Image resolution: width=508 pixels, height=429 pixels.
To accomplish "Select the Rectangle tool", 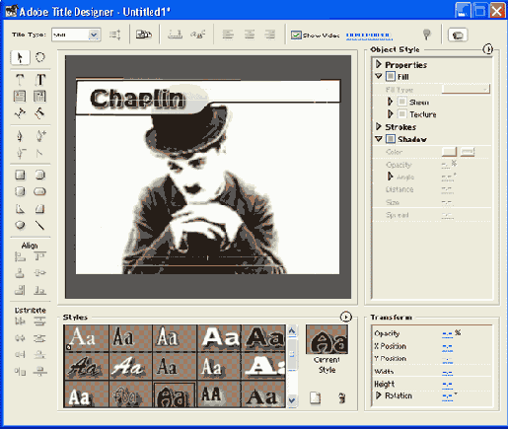I will point(20,175).
